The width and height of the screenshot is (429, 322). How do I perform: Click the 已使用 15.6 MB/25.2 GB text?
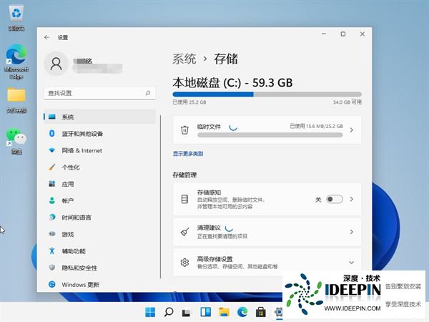tap(316, 126)
